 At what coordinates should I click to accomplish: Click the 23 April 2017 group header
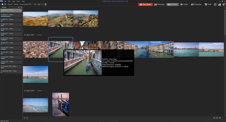coord(29,91)
